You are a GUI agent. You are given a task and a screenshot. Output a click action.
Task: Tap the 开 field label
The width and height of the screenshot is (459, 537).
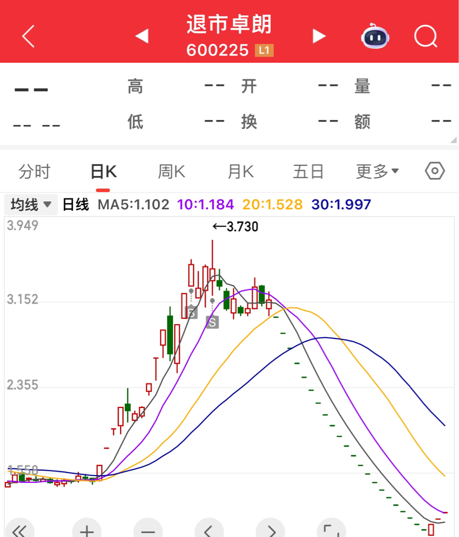coord(249,86)
